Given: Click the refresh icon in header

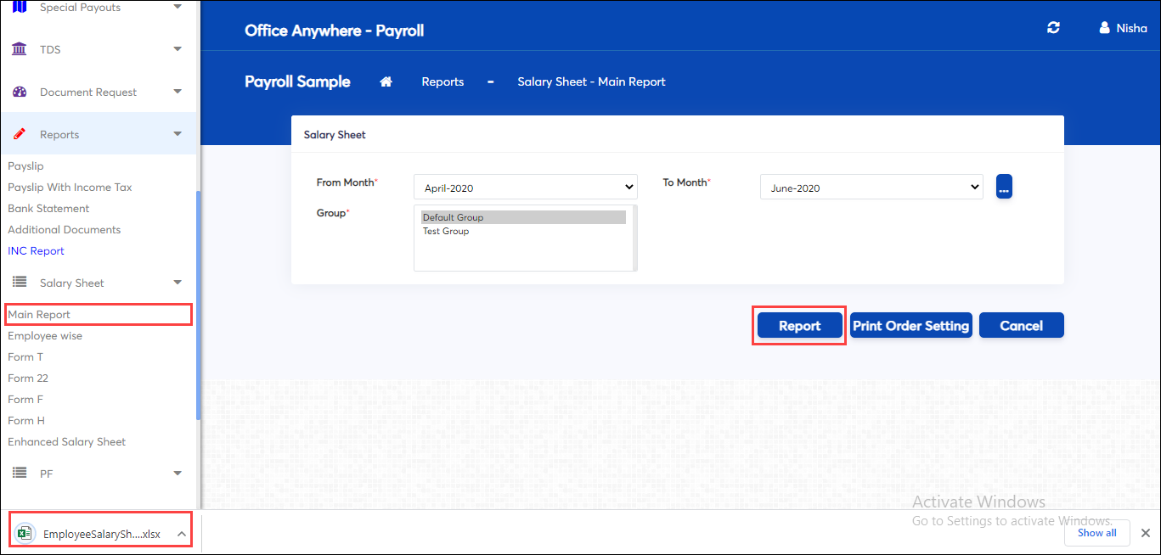Looking at the screenshot, I should click(x=1053, y=28).
